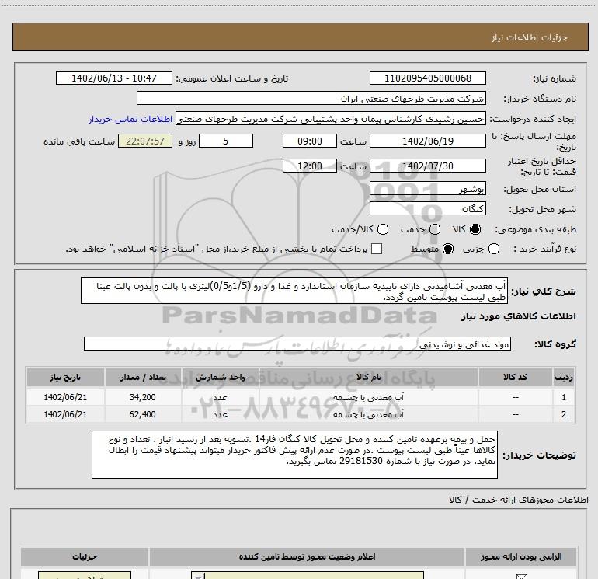Click the goods group field مواد غذائی و نوشیدنی
Viewport: 598px width, 579px height.
point(297,344)
